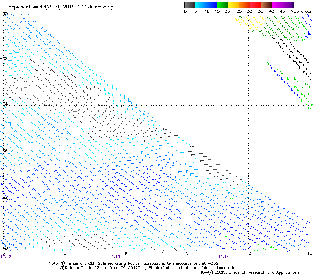This screenshot has height=275, width=313.
Task: Select the magenta 40-45 knots legend swatch
Action: click(x=277, y=5)
